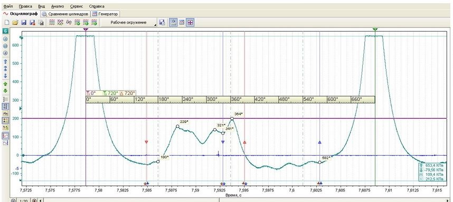Click the vertical zoom reset circle icon
Viewport: 453px width, 202px height.
pos(5,46)
